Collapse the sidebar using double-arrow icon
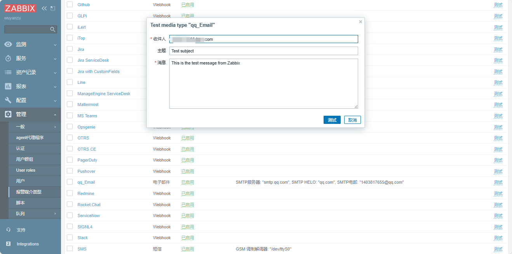512x254 pixels. [44, 8]
